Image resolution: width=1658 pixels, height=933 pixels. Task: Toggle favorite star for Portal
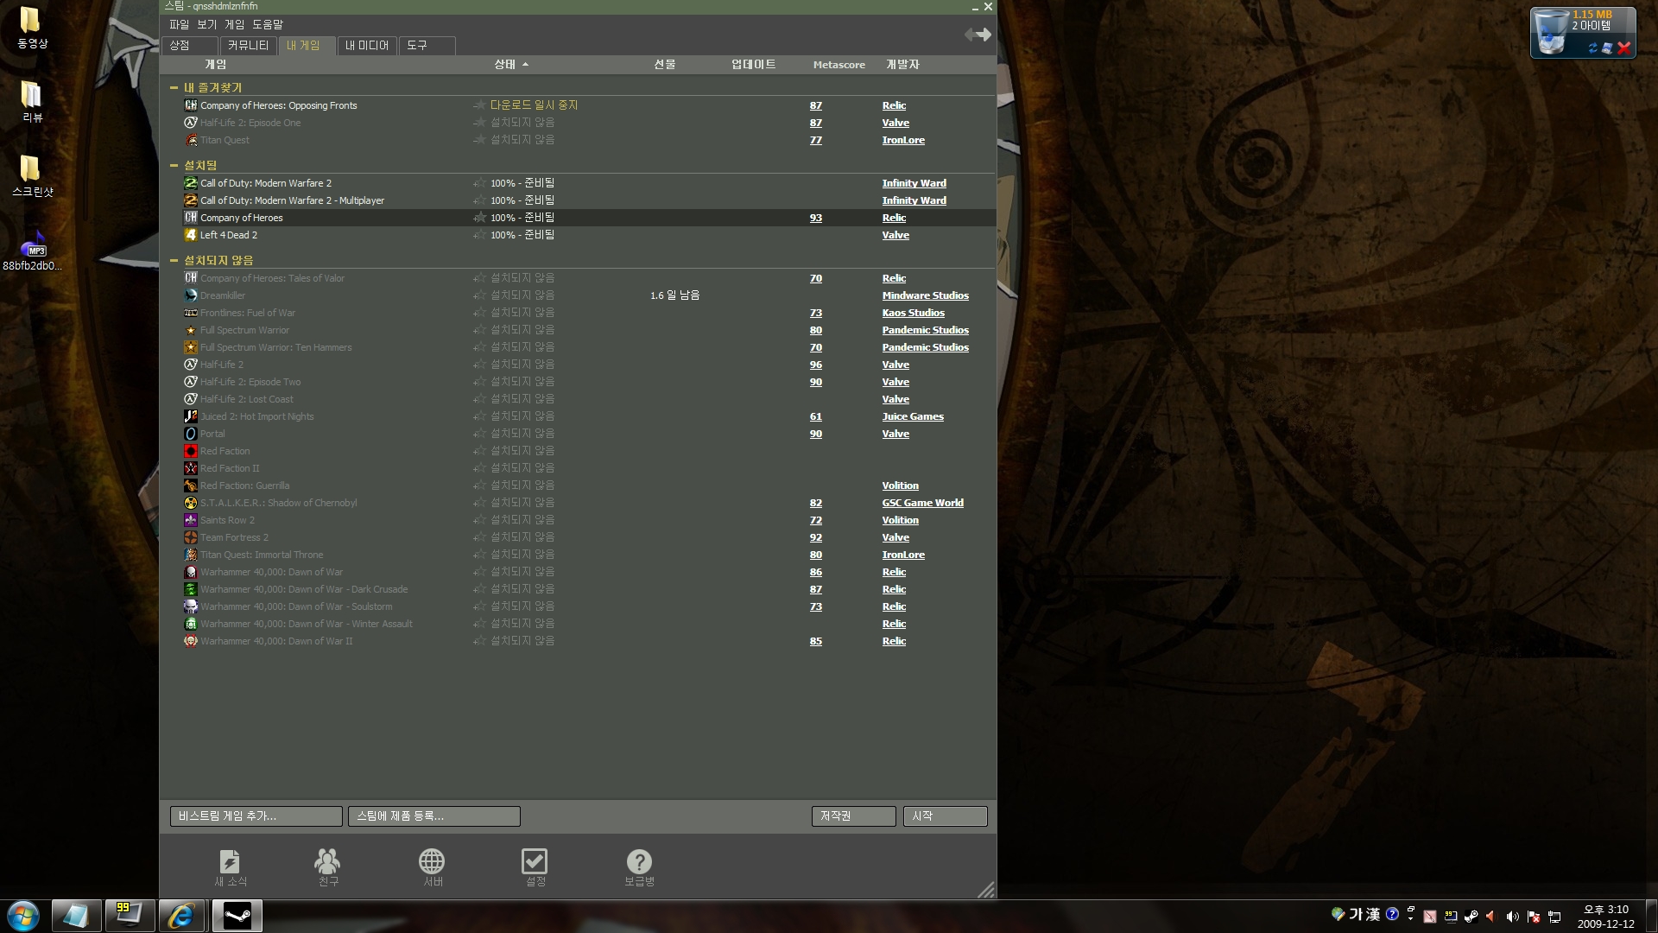coord(479,434)
